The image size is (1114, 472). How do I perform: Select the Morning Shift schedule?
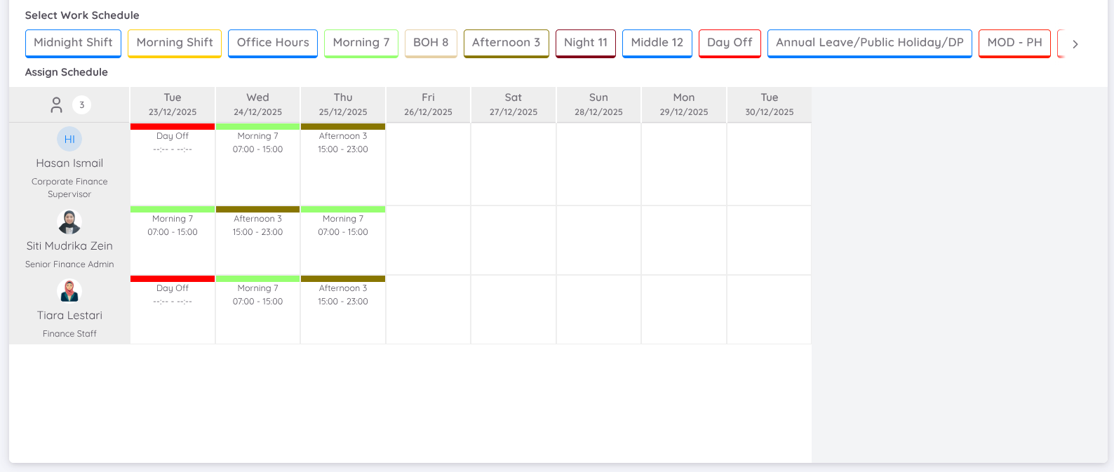[x=175, y=43]
